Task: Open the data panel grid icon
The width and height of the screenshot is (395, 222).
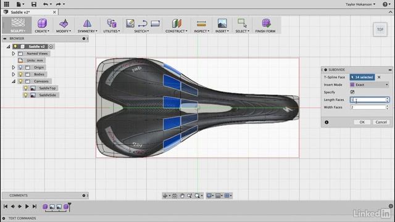Action: (6, 4)
